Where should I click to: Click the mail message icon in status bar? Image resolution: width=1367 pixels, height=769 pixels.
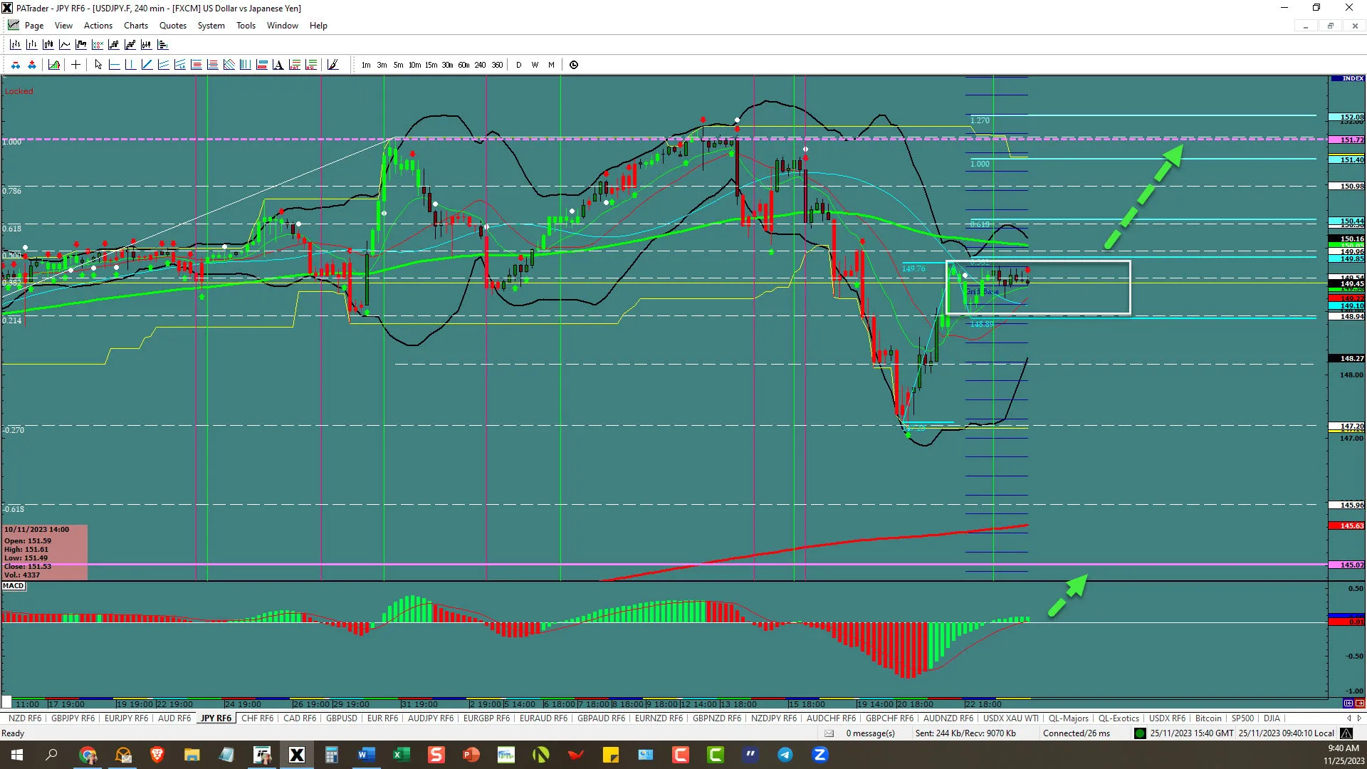(829, 733)
